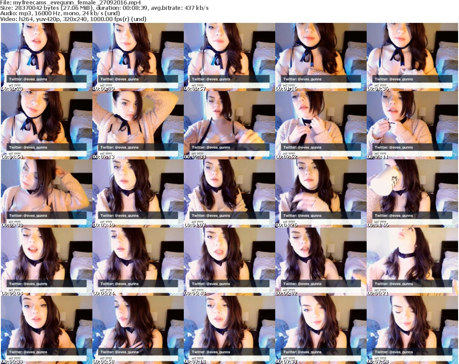Select the thumbnail timestamped 00:02:33
The width and height of the screenshot is (459, 364).
[x=229, y=125]
